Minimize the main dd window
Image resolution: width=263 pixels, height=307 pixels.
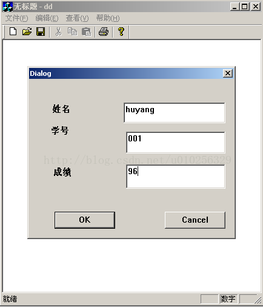[235, 7]
